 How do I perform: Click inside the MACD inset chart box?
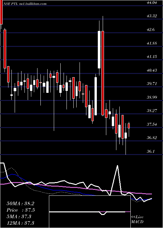(x=90, y=212)
